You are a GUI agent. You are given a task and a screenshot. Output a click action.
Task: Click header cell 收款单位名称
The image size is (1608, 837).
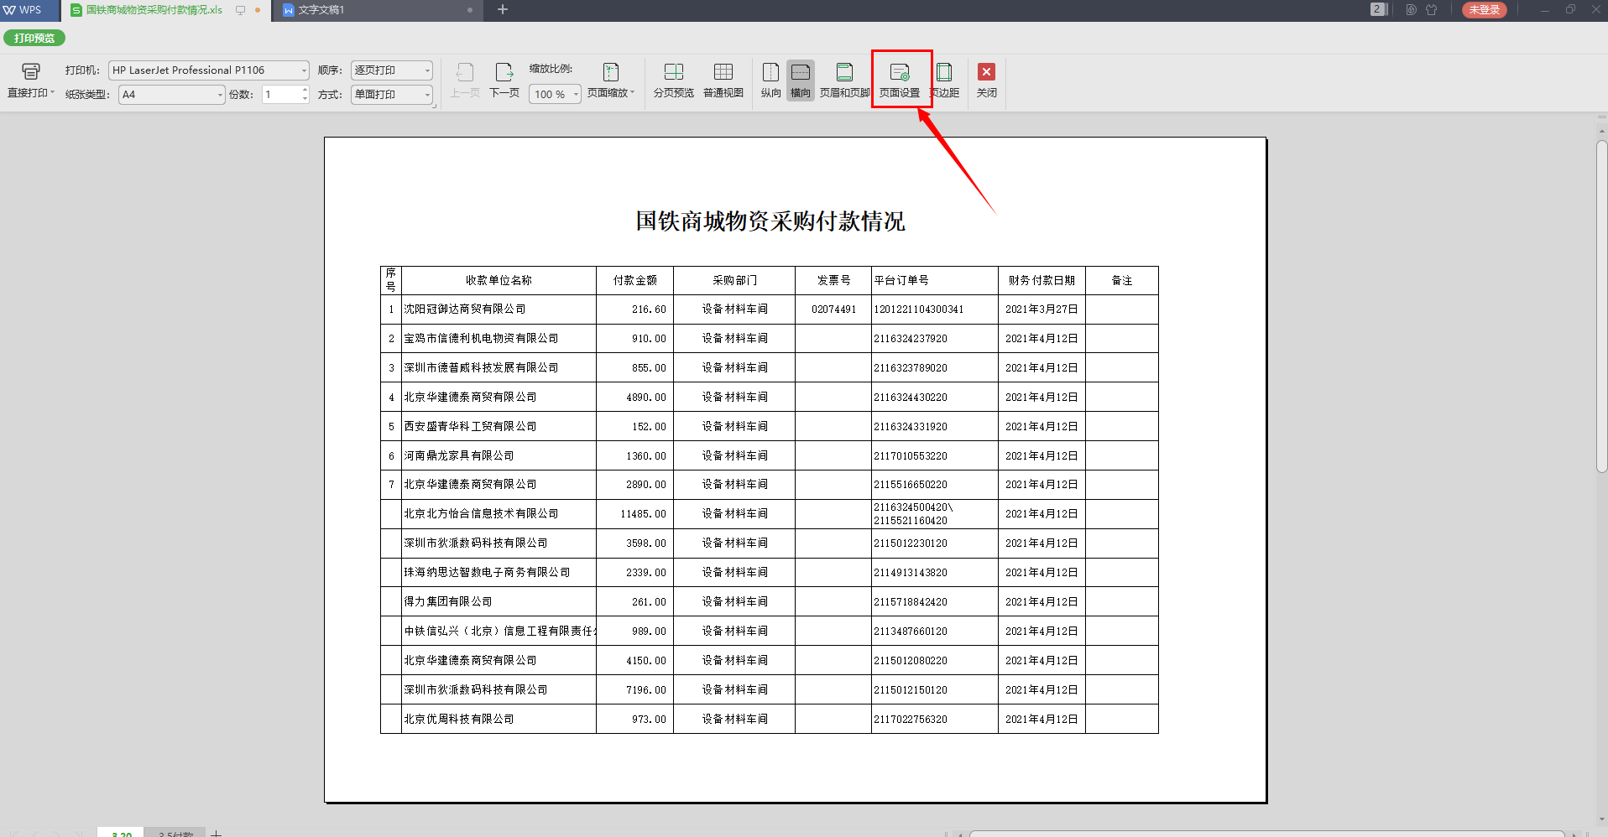tap(499, 281)
